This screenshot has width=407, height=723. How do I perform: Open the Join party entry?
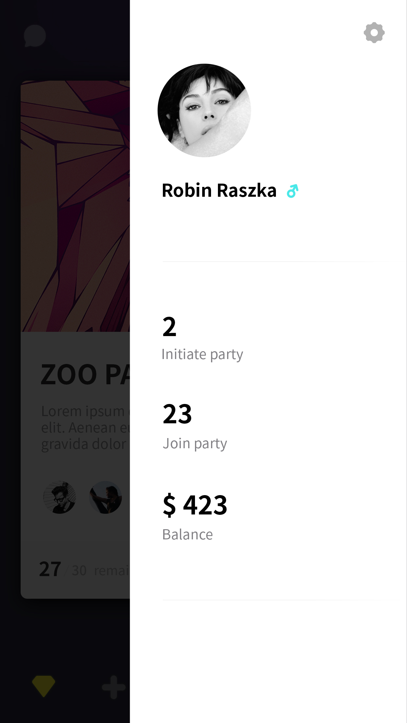coord(195,444)
